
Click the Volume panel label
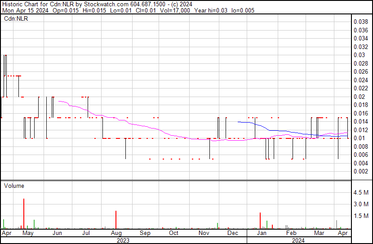point(14,186)
